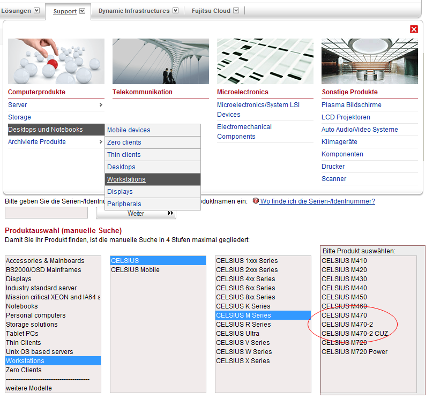Select CELSIUS Mobile in second list
The width and height of the screenshot is (433, 399).
[158, 269]
